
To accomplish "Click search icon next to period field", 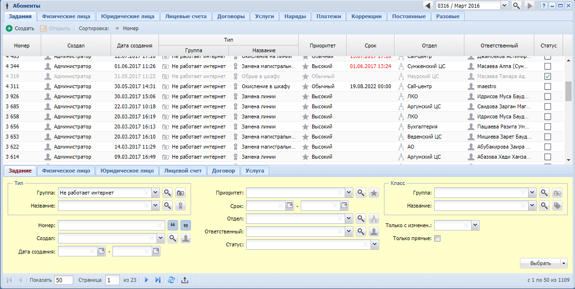I will click(x=516, y=5).
